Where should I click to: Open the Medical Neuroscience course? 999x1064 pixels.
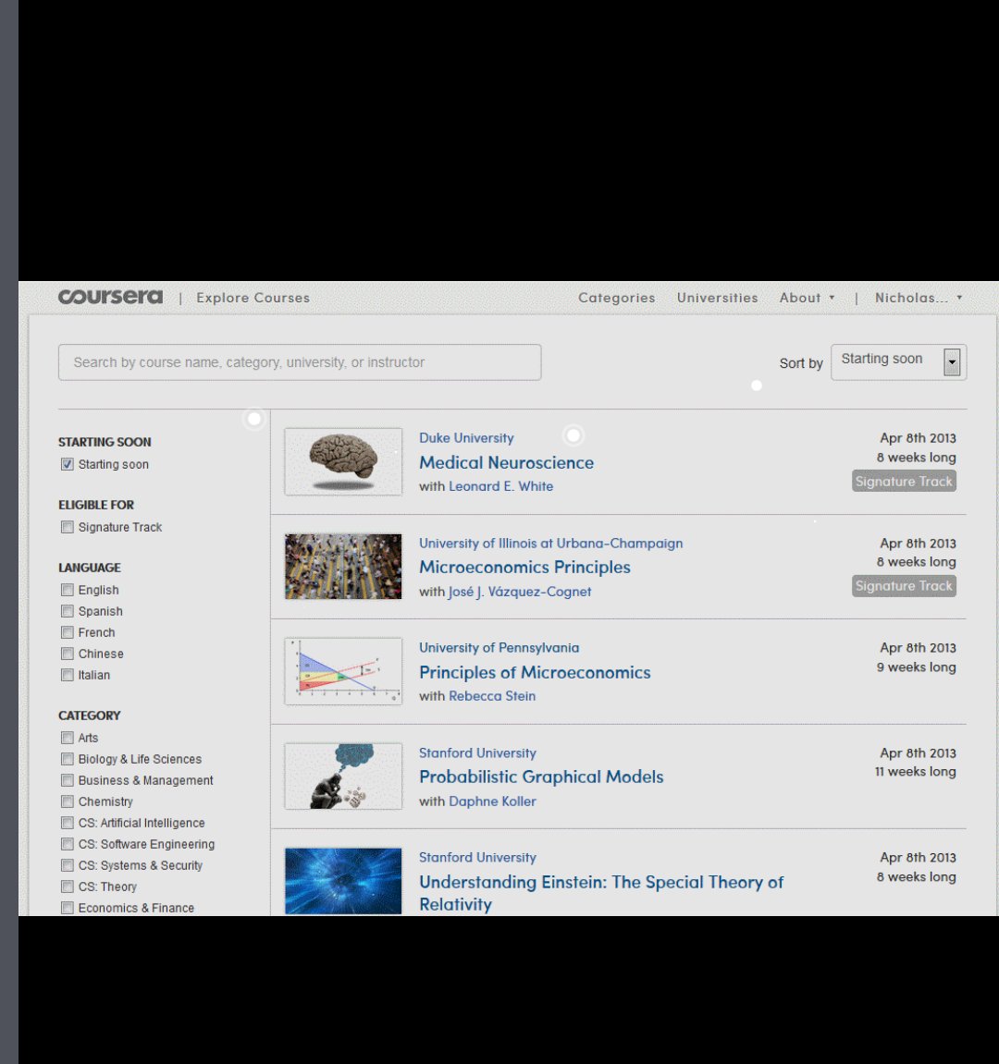506,463
